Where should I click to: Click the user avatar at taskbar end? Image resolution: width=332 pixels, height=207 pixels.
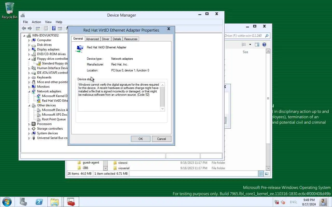pos(323,202)
